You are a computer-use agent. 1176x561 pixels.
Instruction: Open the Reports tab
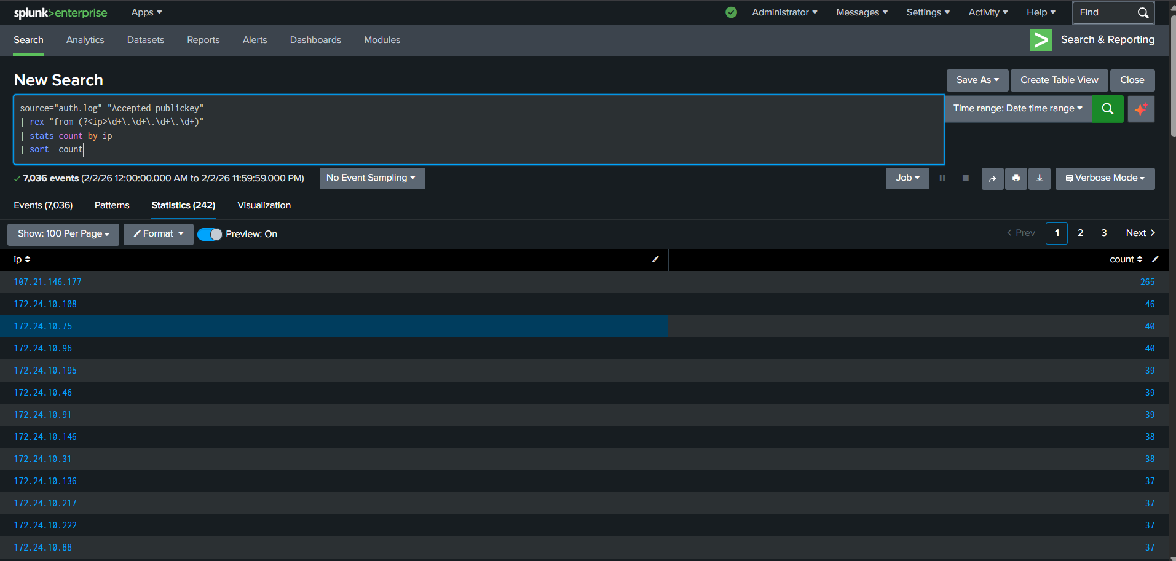(x=203, y=40)
